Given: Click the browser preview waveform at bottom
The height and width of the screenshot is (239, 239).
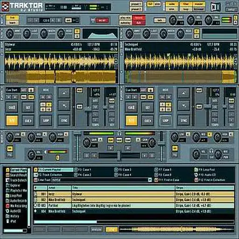Looking at the screenshot, I should pos(176,230).
